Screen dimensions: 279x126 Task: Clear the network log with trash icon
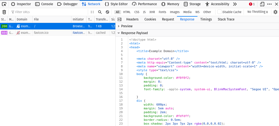coord(4,12)
